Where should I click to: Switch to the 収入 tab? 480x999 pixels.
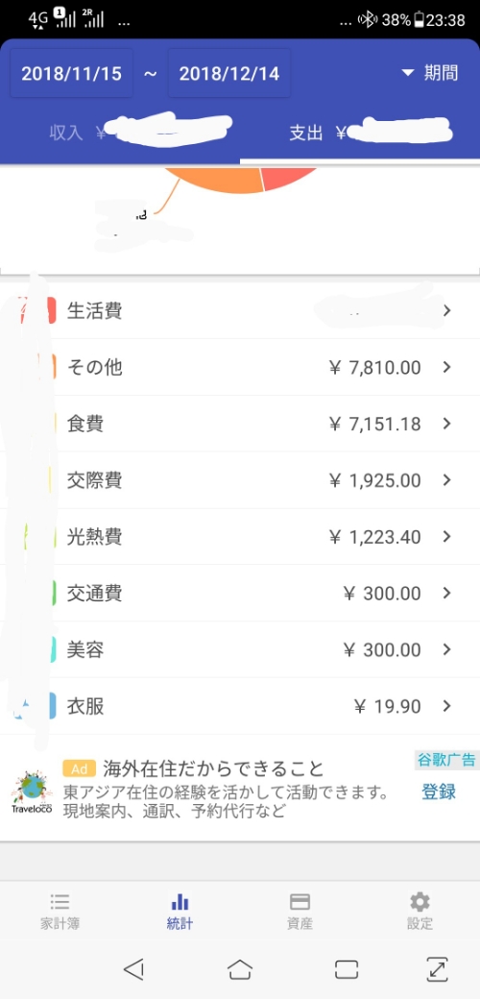click(120, 133)
